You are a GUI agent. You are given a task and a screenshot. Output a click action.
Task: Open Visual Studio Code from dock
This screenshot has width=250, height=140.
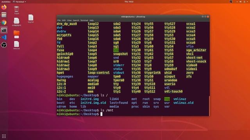(4, 37)
